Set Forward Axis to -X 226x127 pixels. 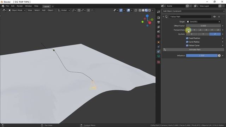pos(206,30)
